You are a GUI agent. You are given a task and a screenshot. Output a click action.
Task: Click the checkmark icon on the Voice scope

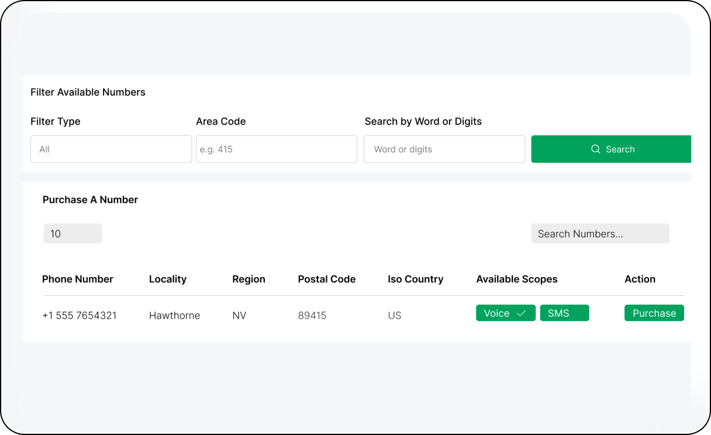tap(522, 313)
